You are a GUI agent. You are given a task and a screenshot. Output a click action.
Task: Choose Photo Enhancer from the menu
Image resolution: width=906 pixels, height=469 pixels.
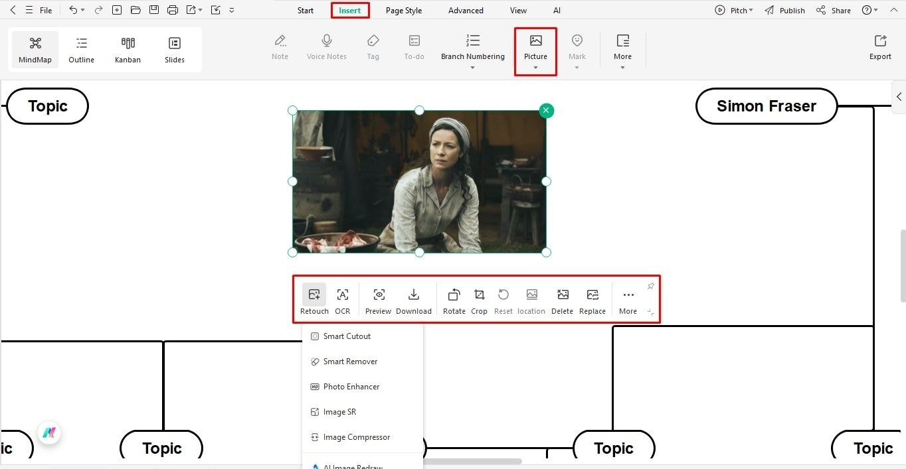click(x=351, y=386)
